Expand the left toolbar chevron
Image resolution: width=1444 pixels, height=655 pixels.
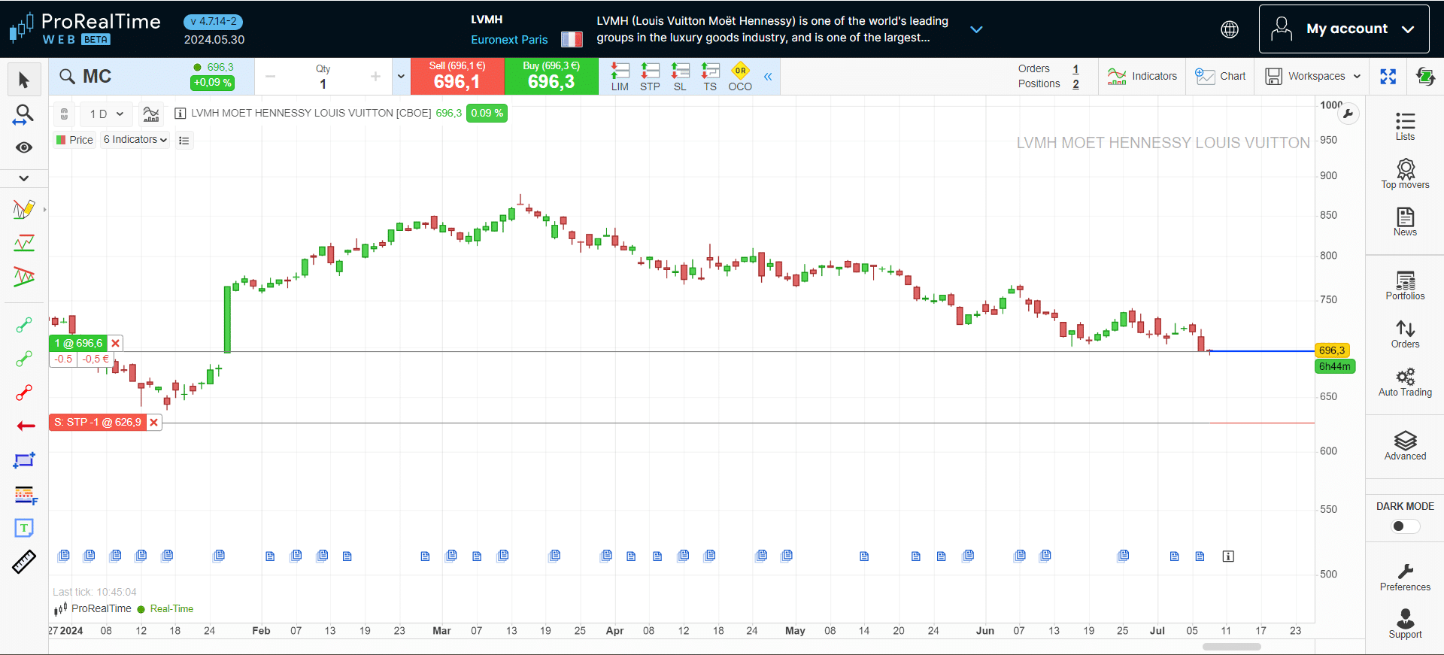(24, 178)
